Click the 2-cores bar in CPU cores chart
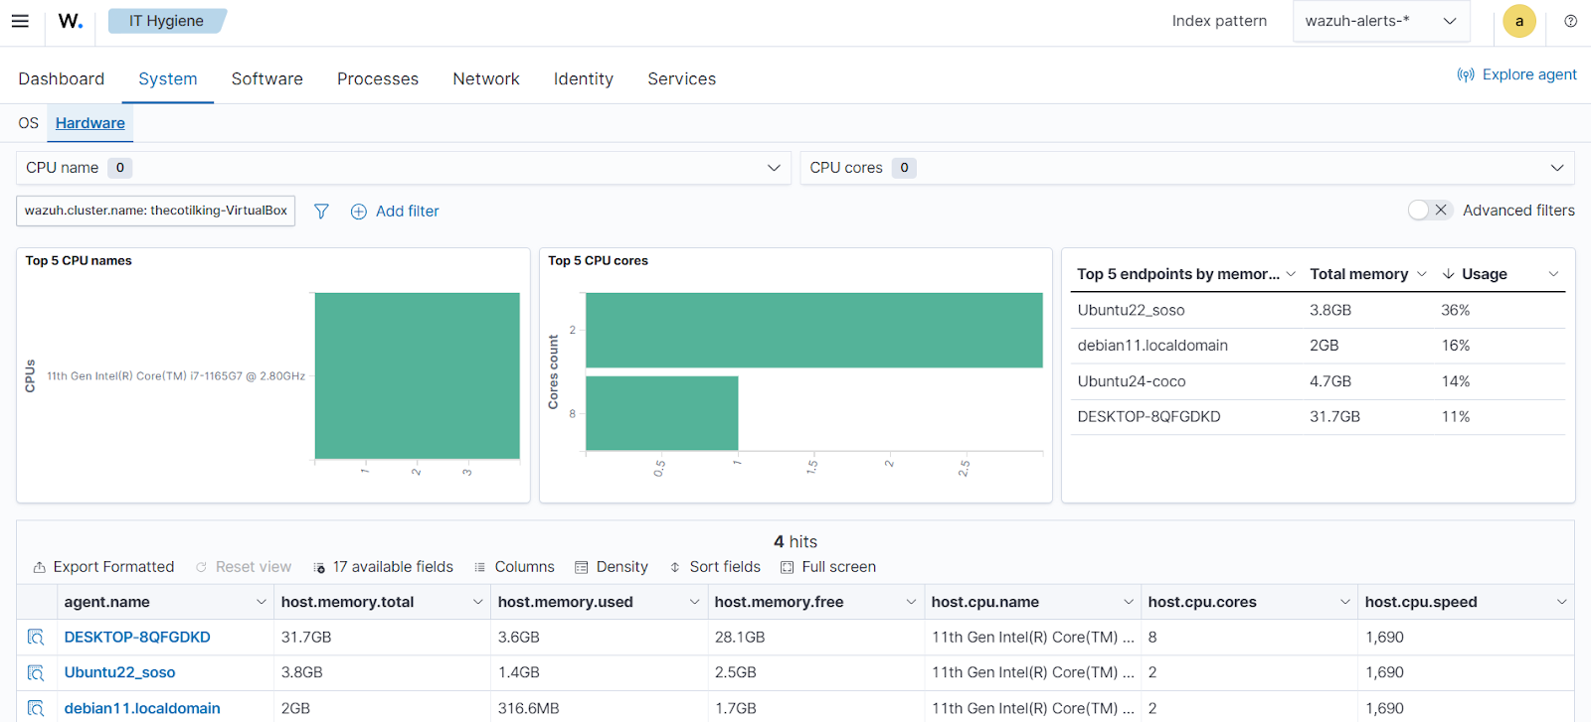 (x=813, y=330)
